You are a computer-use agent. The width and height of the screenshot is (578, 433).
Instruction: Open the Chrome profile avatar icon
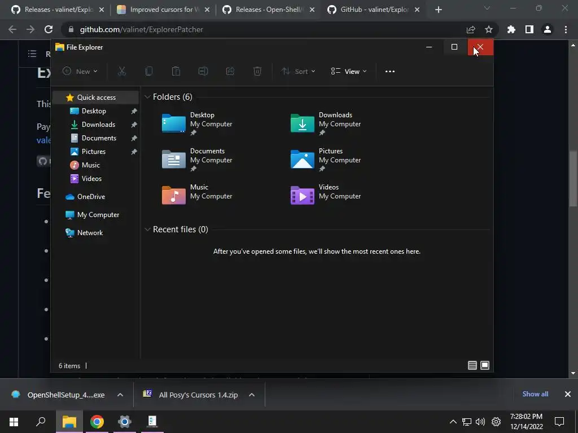pyautogui.click(x=548, y=29)
